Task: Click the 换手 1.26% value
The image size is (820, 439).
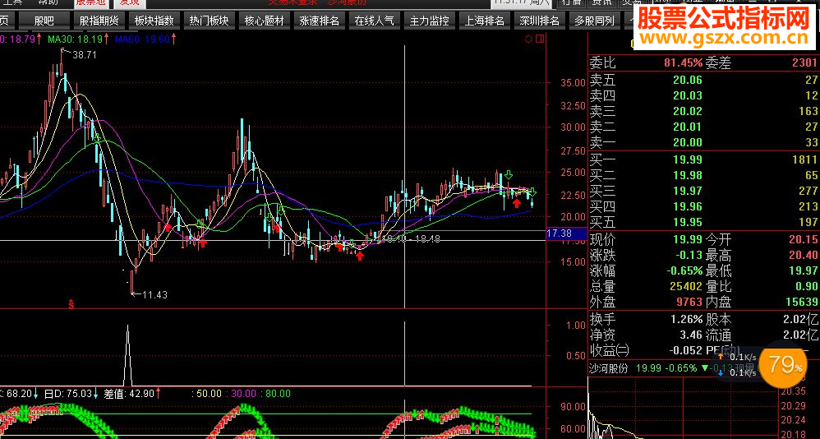Action: (687, 319)
